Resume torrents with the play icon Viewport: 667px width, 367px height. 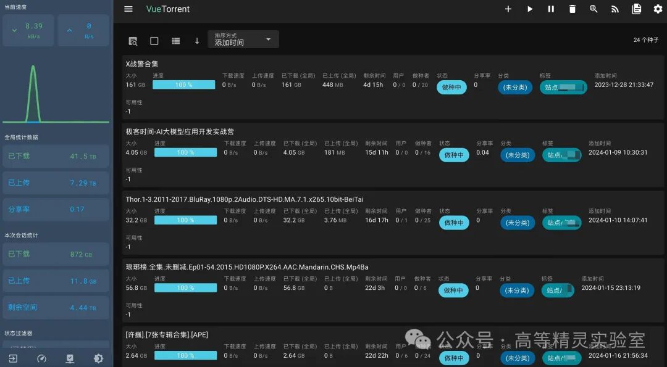[530, 9]
